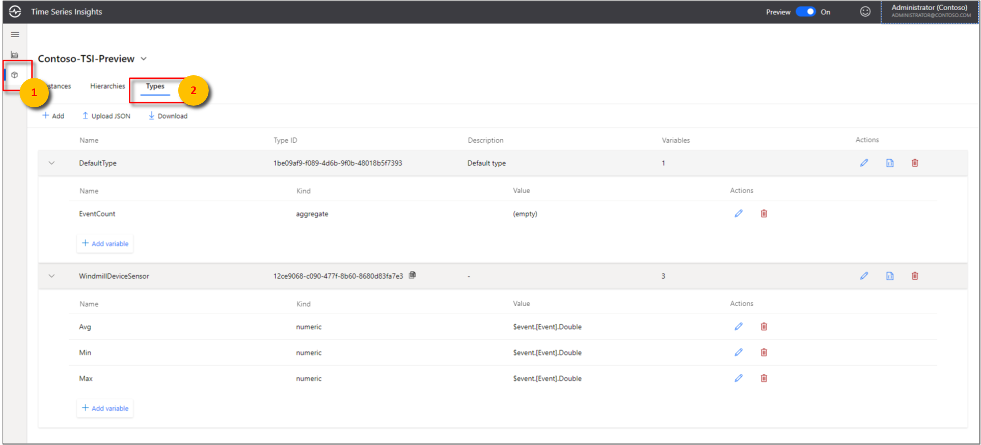
Task: Collapse the DefaultType row
Action: click(51, 163)
